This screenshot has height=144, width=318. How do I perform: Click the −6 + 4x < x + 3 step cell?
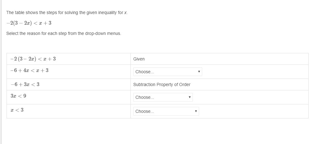point(29,70)
